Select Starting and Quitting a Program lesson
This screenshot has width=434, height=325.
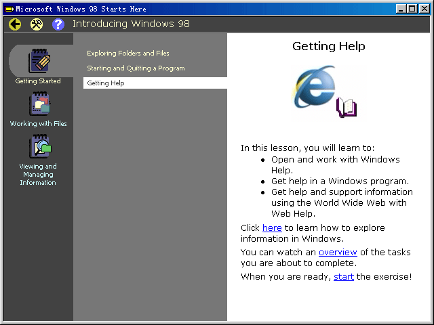[x=136, y=68]
